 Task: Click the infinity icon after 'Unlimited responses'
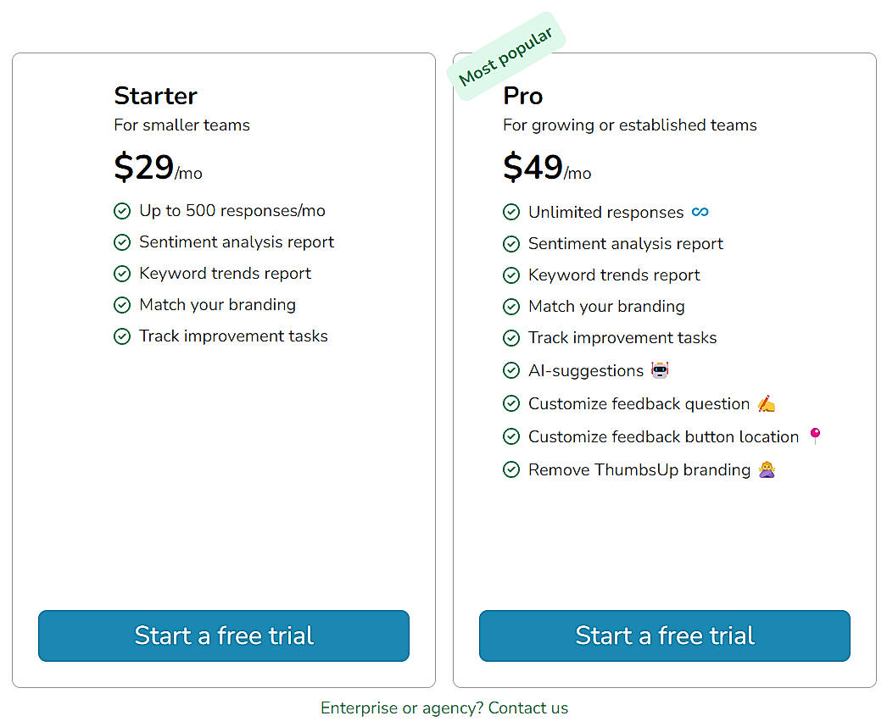tap(700, 212)
